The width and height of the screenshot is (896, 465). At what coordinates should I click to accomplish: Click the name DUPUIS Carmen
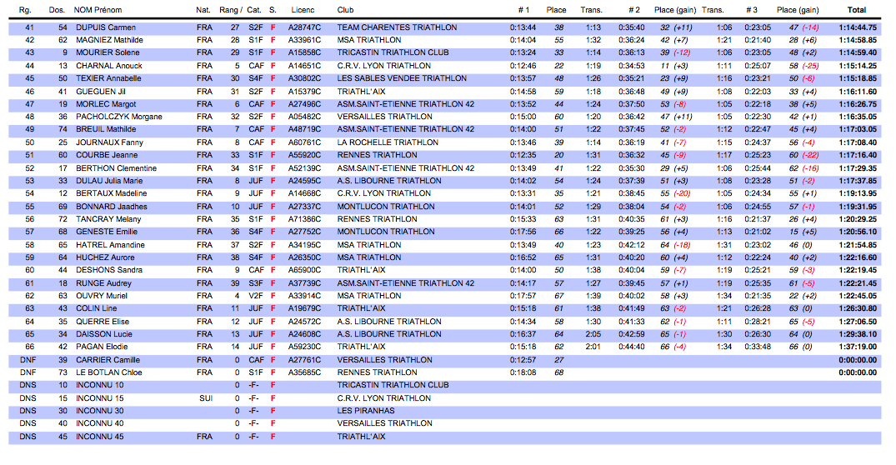pos(106,27)
